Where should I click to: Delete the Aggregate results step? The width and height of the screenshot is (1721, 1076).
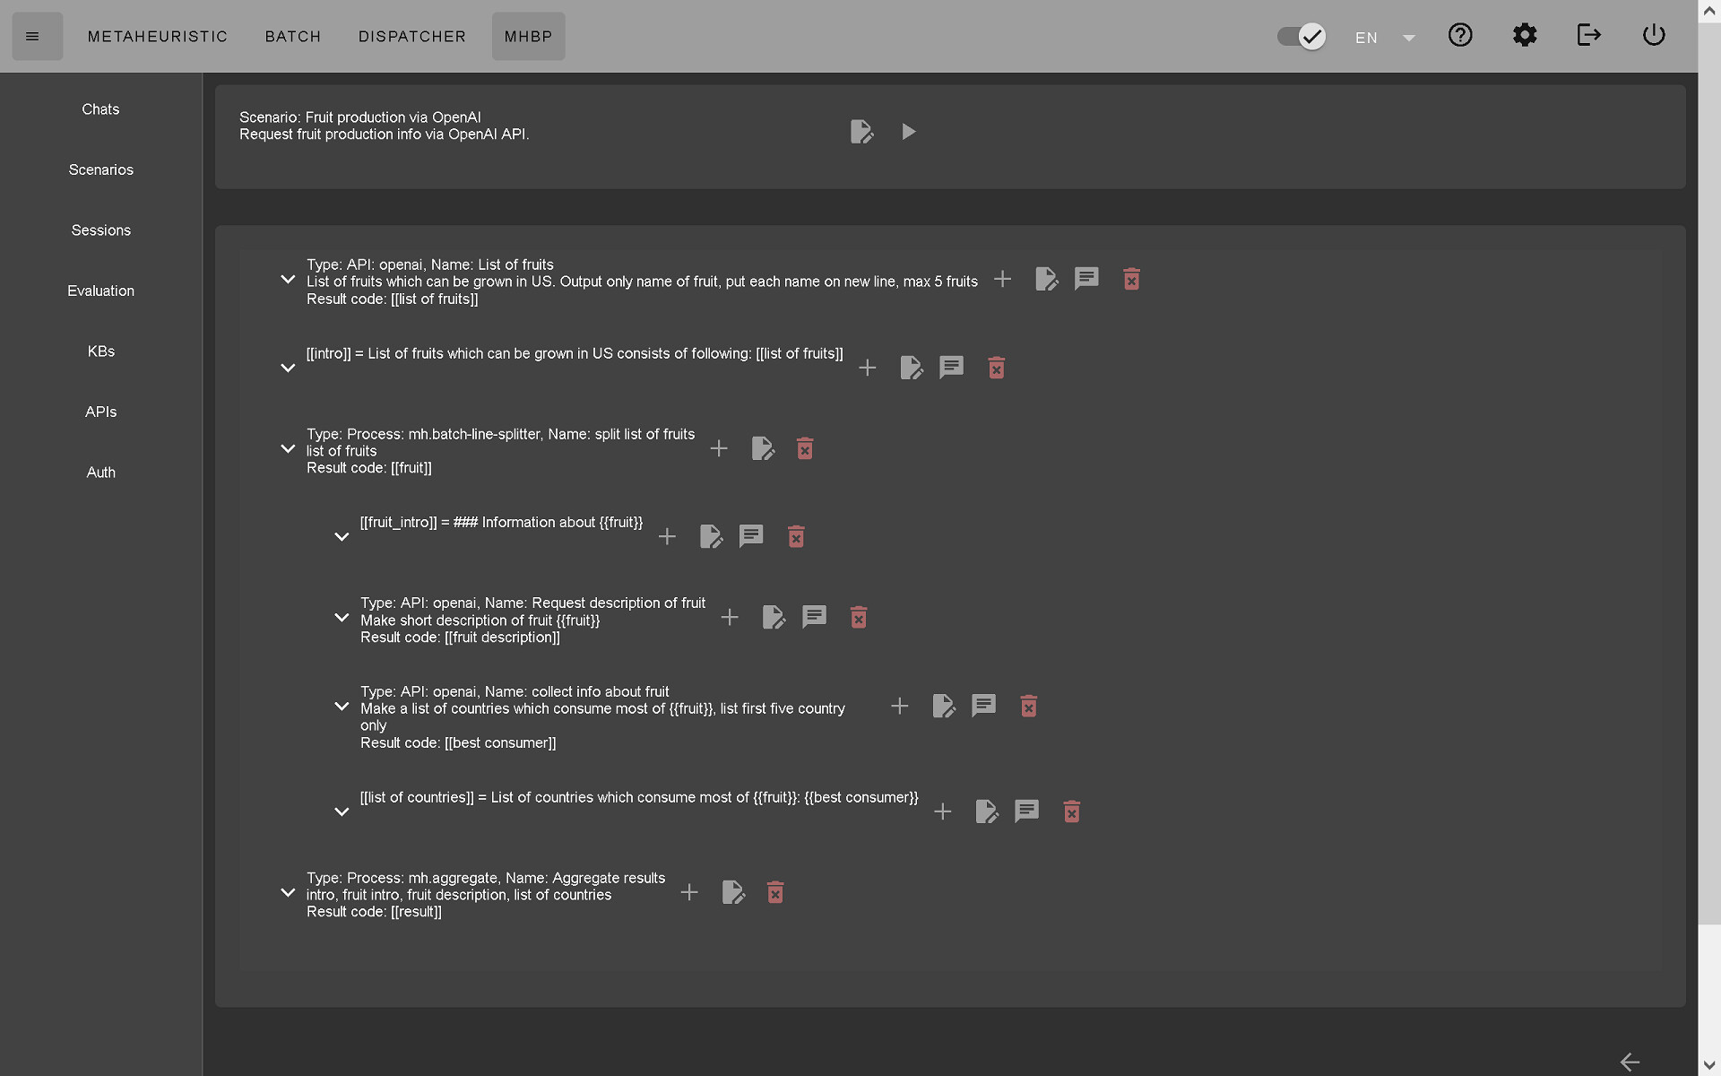point(775,892)
